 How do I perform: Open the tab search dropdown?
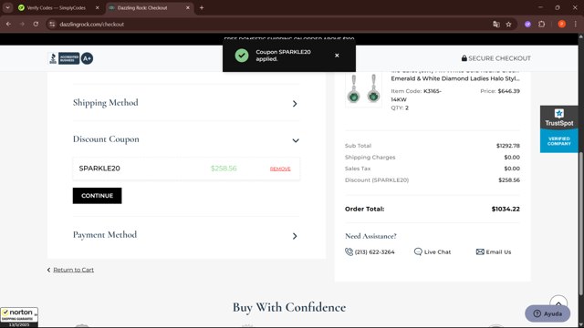click(x=7, y=8)
